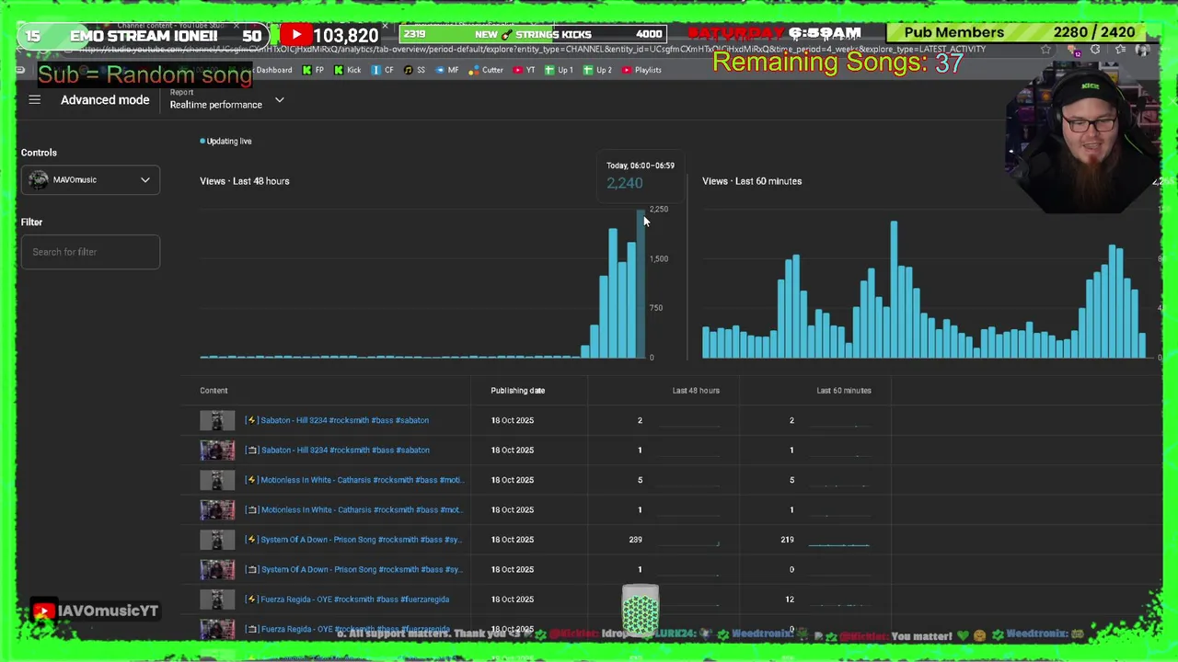
Task: Click the Updating live indicator
Action: (x=226, y=141)
